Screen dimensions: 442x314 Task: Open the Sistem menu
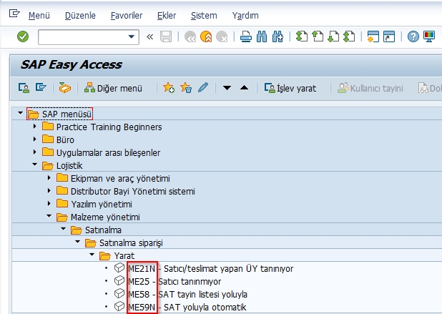[204, 15]
